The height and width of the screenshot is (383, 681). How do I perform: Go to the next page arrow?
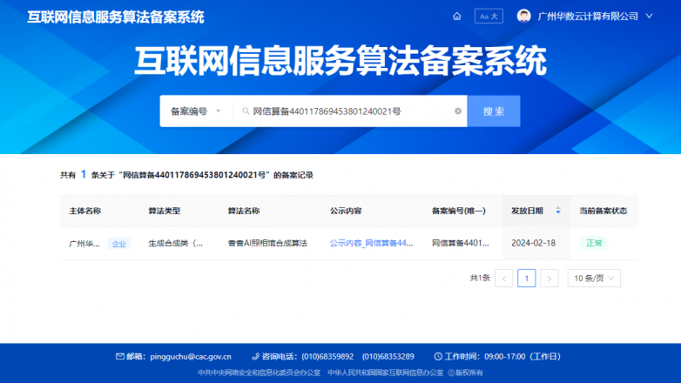tap(549, 279)
